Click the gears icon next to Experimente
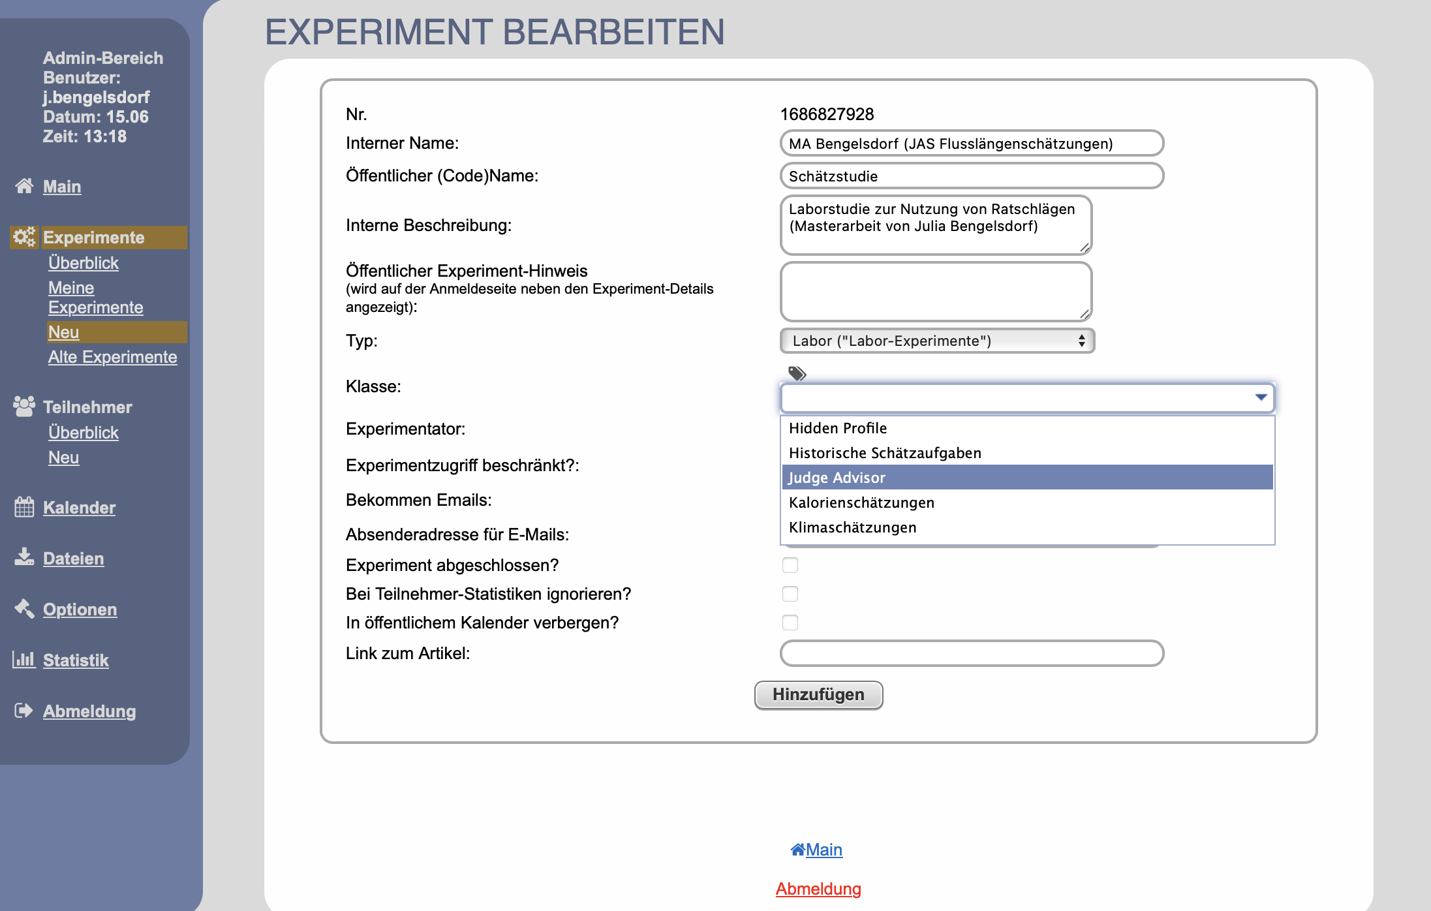 pyautogui.click(x=25, y=237)
